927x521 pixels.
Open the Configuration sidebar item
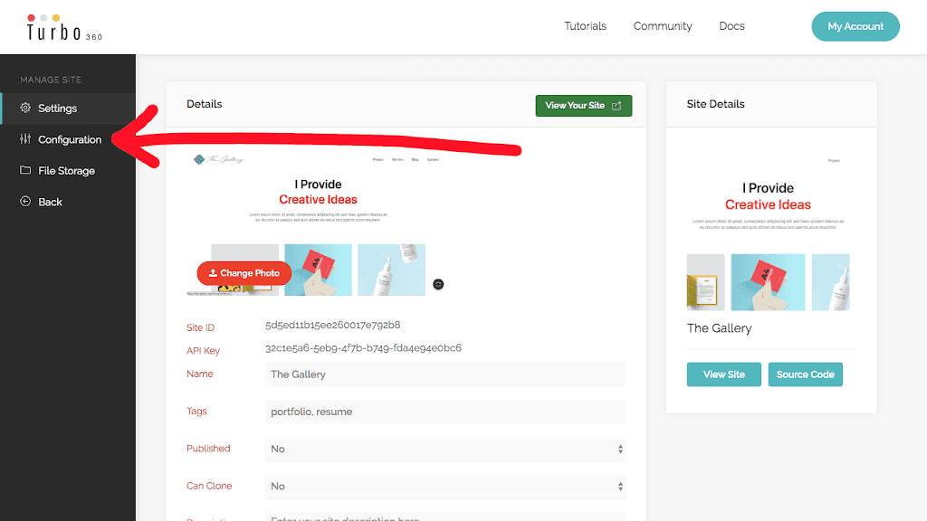[x=68, y=139]
